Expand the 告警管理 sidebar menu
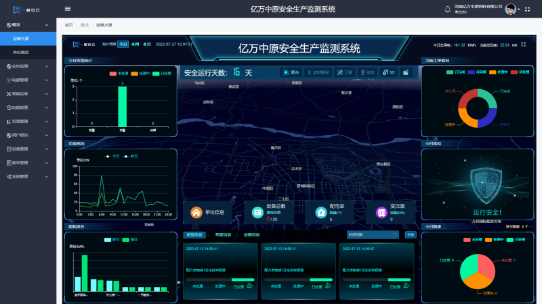The height and width of the screenshot is (304, 542). [x=29, y=122]
